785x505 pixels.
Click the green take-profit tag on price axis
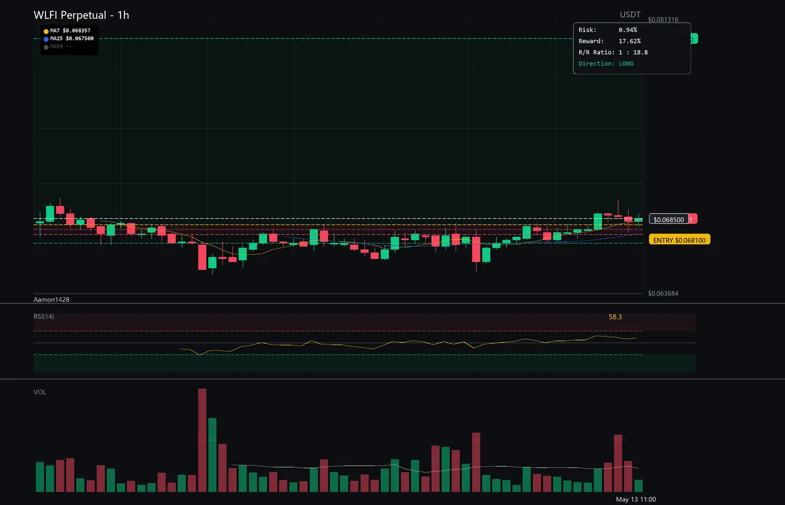[694, 39]
